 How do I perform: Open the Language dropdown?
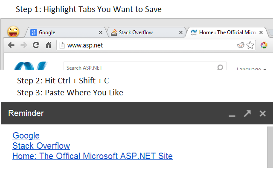tap(251, 68)
